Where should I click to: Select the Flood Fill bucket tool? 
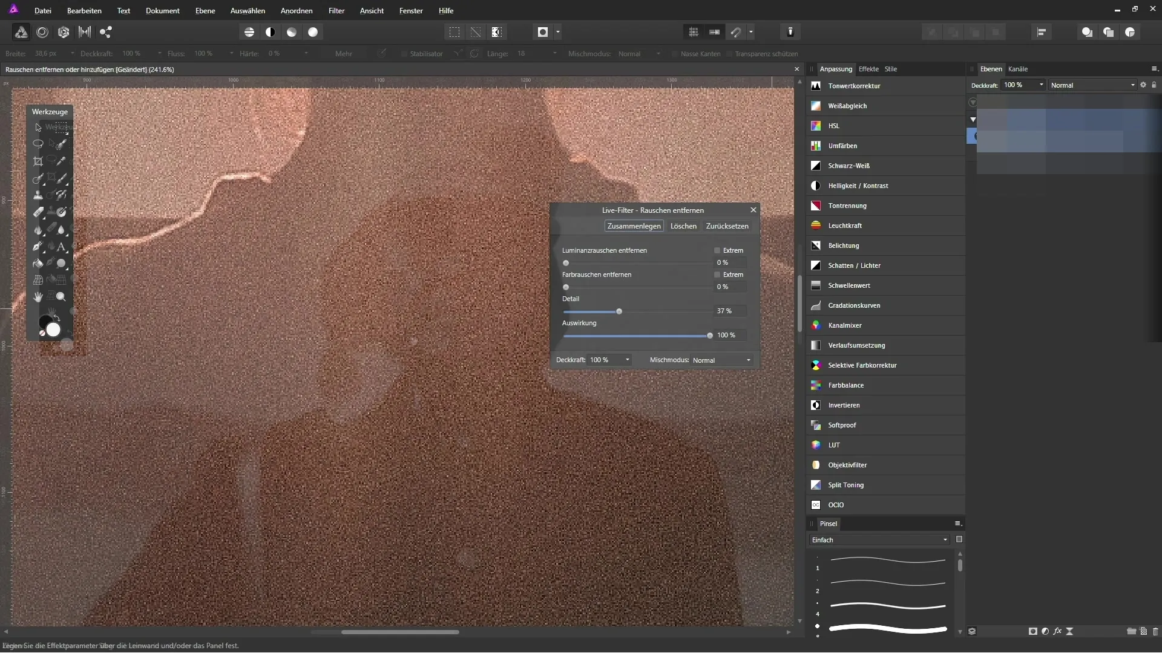38,263
